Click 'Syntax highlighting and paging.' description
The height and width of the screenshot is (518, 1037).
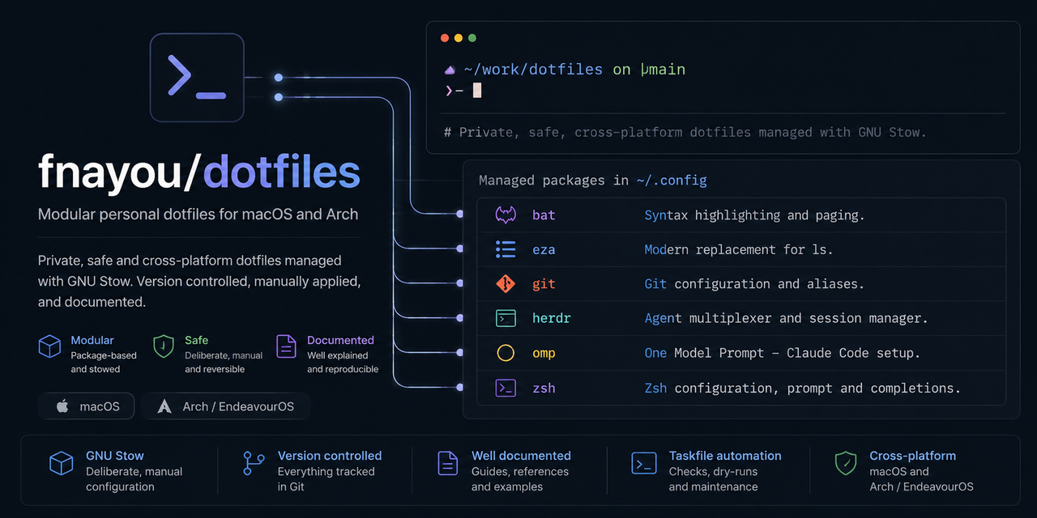[754, 215]
